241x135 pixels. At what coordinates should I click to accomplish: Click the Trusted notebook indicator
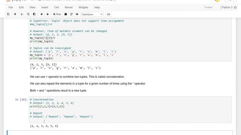click(208, 7)
